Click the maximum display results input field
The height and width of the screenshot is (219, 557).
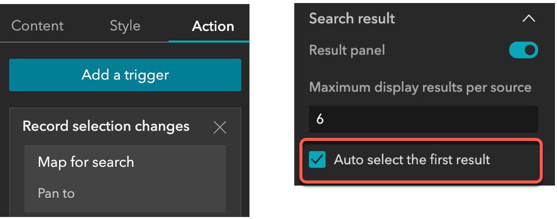423,119
